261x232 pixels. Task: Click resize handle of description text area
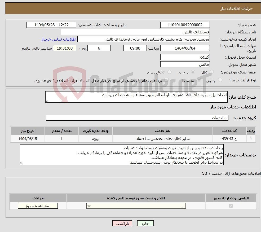click(x=47, y=101)
